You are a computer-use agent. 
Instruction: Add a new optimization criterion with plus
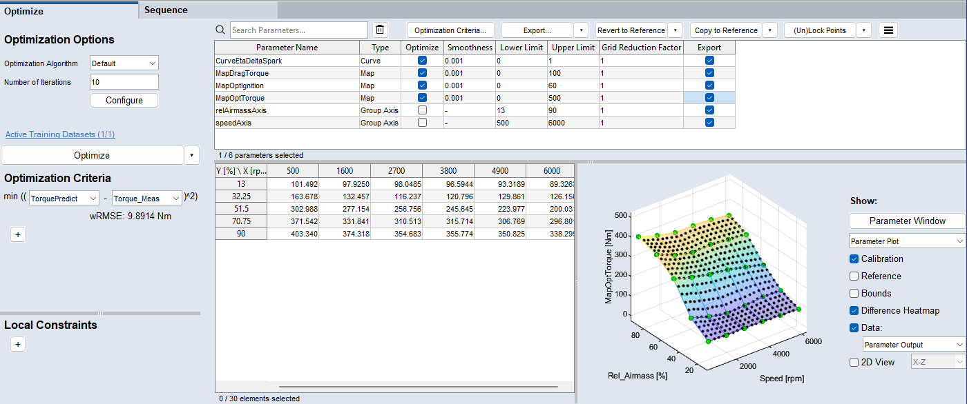[18, 234]
